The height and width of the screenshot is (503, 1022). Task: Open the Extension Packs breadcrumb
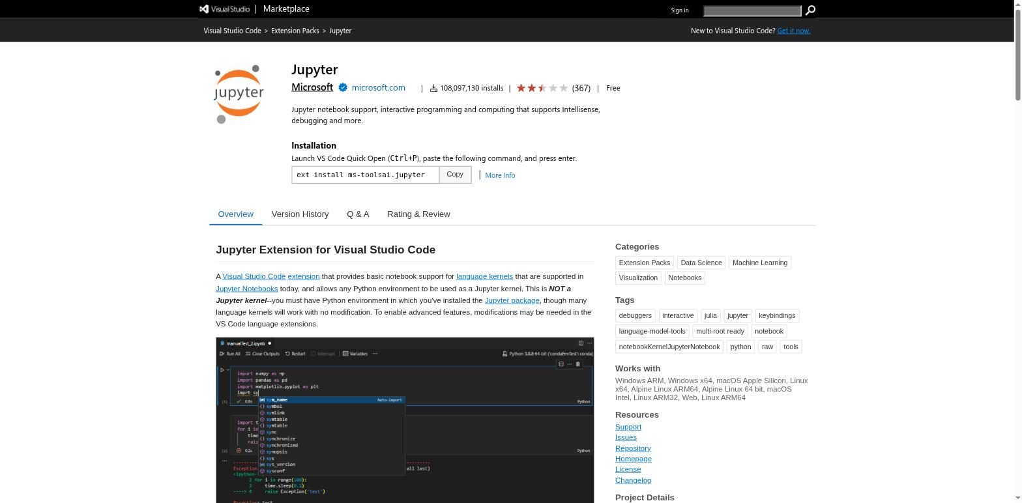pyautogui.click(x=295, y=31)
